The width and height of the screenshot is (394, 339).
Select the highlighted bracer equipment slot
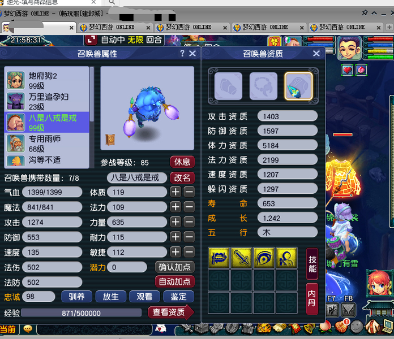[x=298, y=86]
